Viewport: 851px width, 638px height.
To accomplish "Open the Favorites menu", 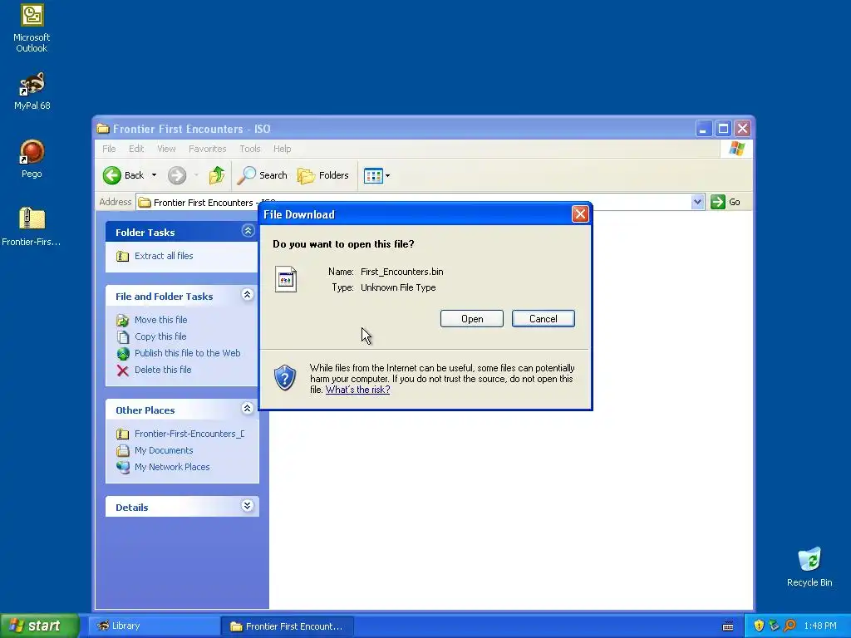I will pyautogui.click(x=207, y=149).
